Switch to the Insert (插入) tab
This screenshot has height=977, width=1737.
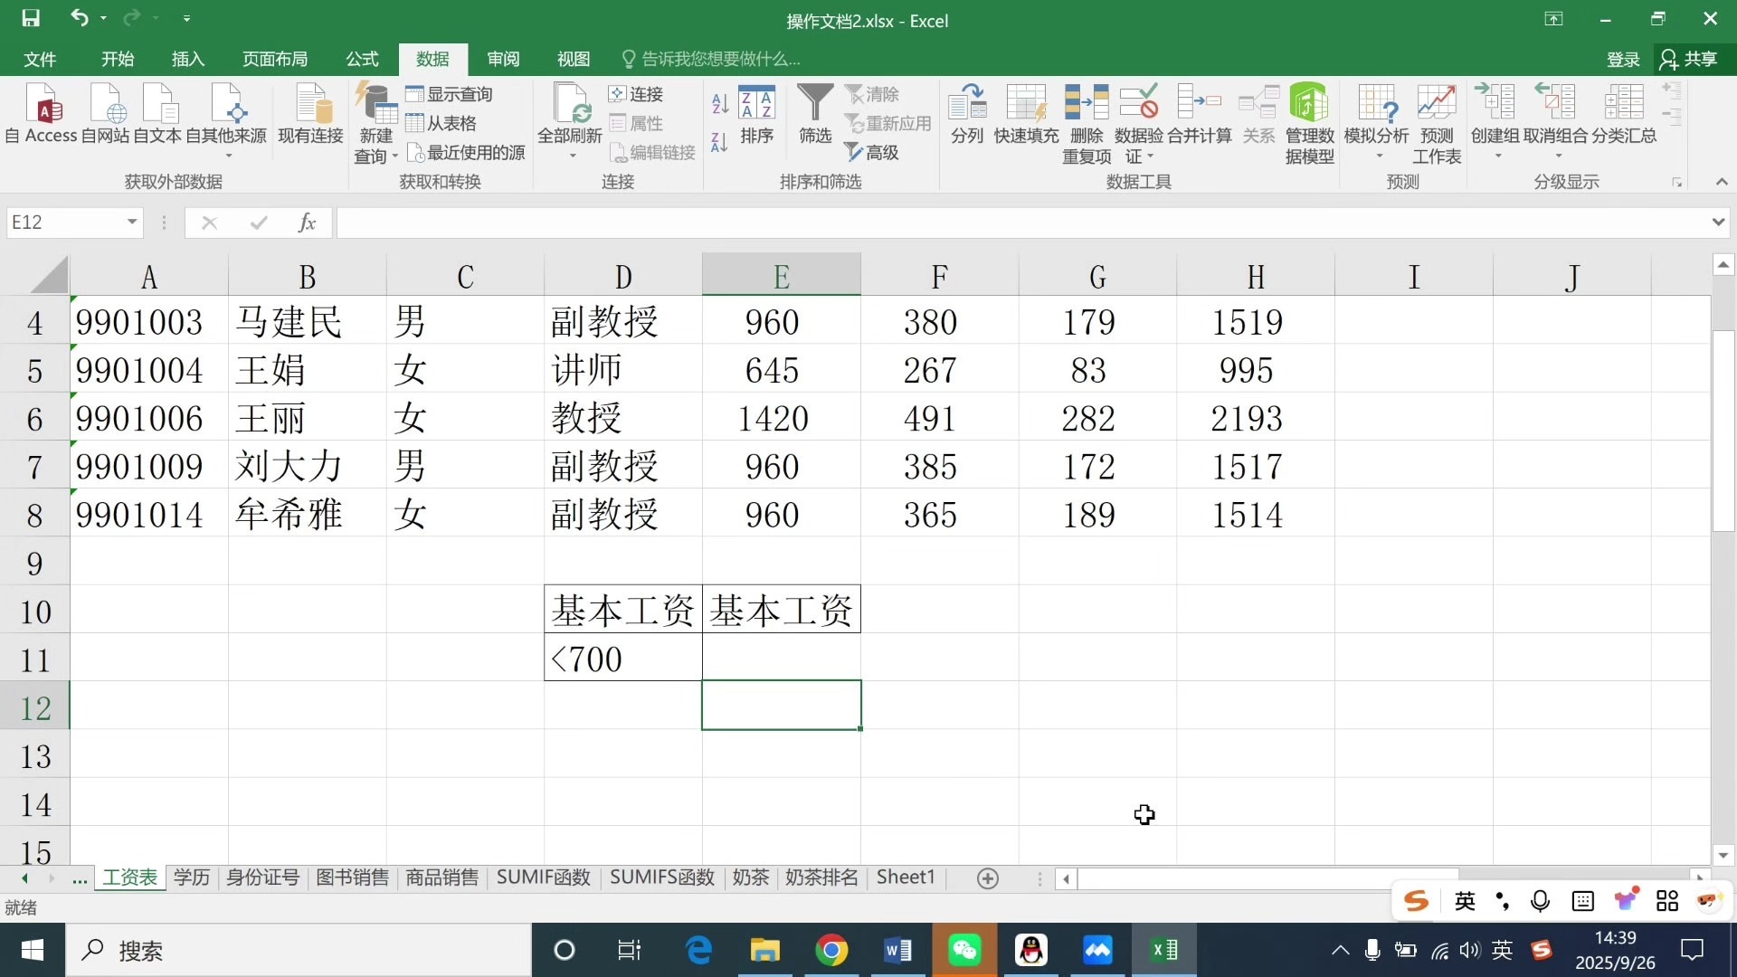(x=188, y=59)
